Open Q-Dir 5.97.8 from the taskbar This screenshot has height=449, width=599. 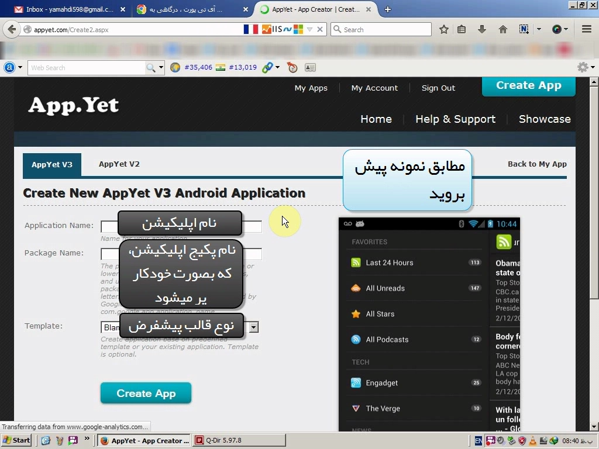pyautogui.click(x=240, y=441)
